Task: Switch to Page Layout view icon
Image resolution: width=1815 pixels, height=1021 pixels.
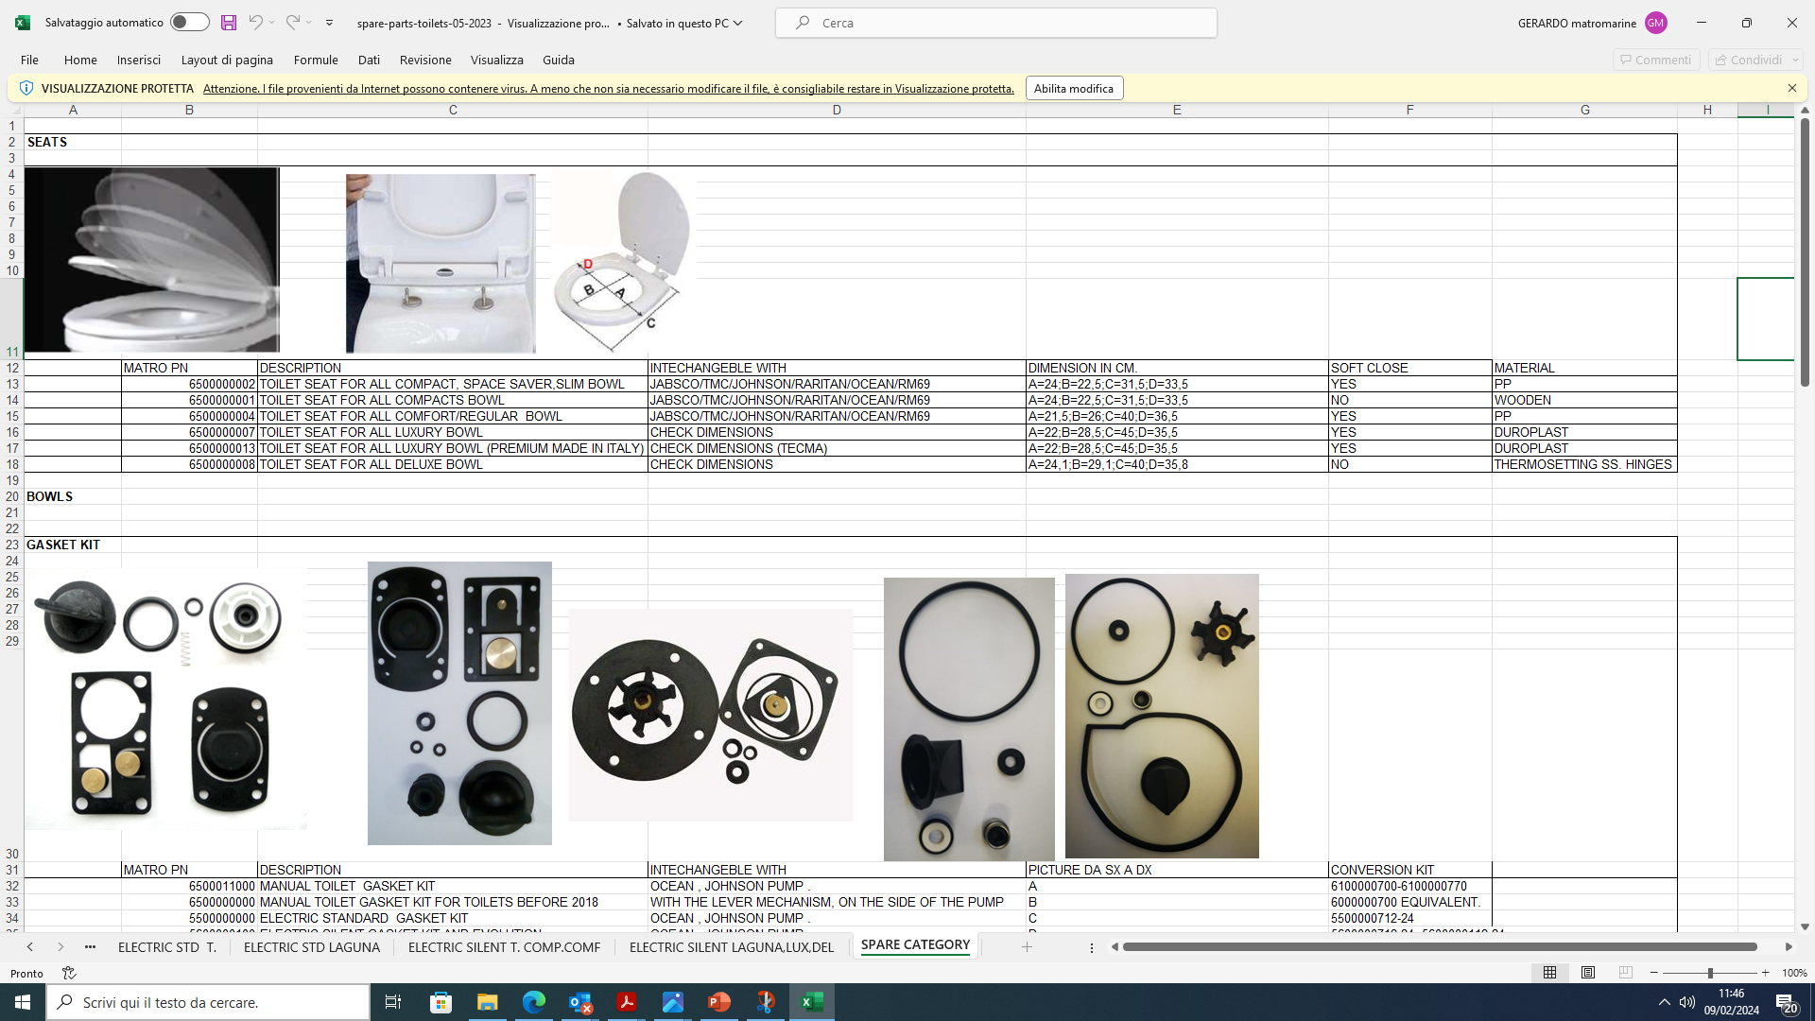Action: 1588,973
